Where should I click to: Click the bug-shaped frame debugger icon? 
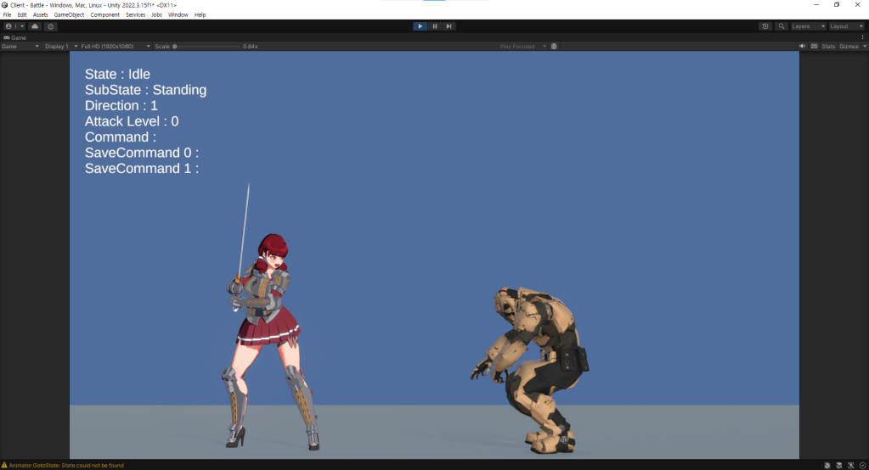click(x=554, y=47)
